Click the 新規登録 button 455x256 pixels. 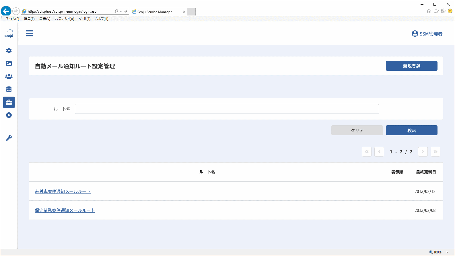[411, 66]
